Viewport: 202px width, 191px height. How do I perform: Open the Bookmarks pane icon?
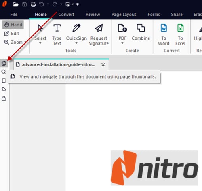click(4, 81)
